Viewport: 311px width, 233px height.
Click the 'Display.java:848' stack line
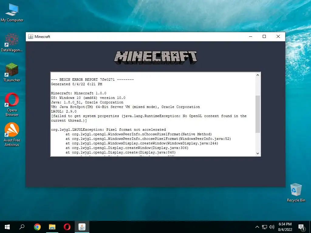click(121, 152)
